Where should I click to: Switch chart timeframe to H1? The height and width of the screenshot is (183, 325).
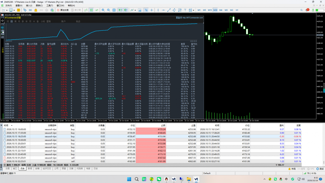(x=237, y=10)
